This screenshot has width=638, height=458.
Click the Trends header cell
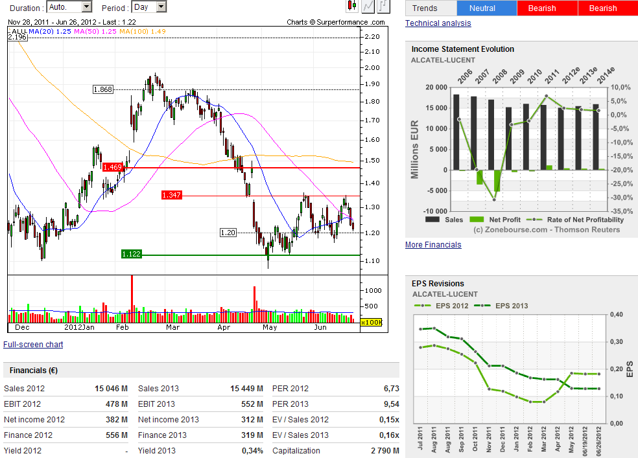(x=431, y=8)
